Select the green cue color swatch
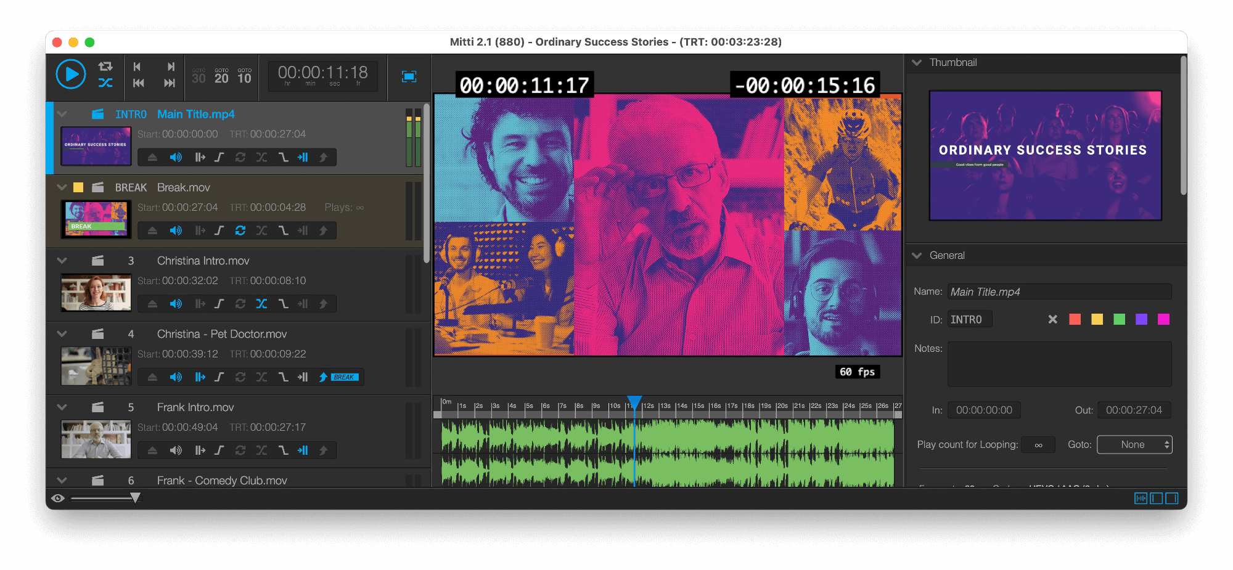This screenshot has height=570, width=1233. point(1119,319)
